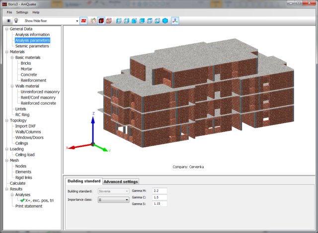
Task: Open the Help menu
Action: [x=36, y=12]
